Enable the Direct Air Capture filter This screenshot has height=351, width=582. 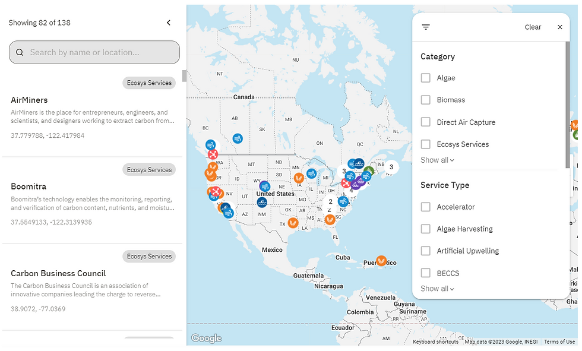(425, 122)
